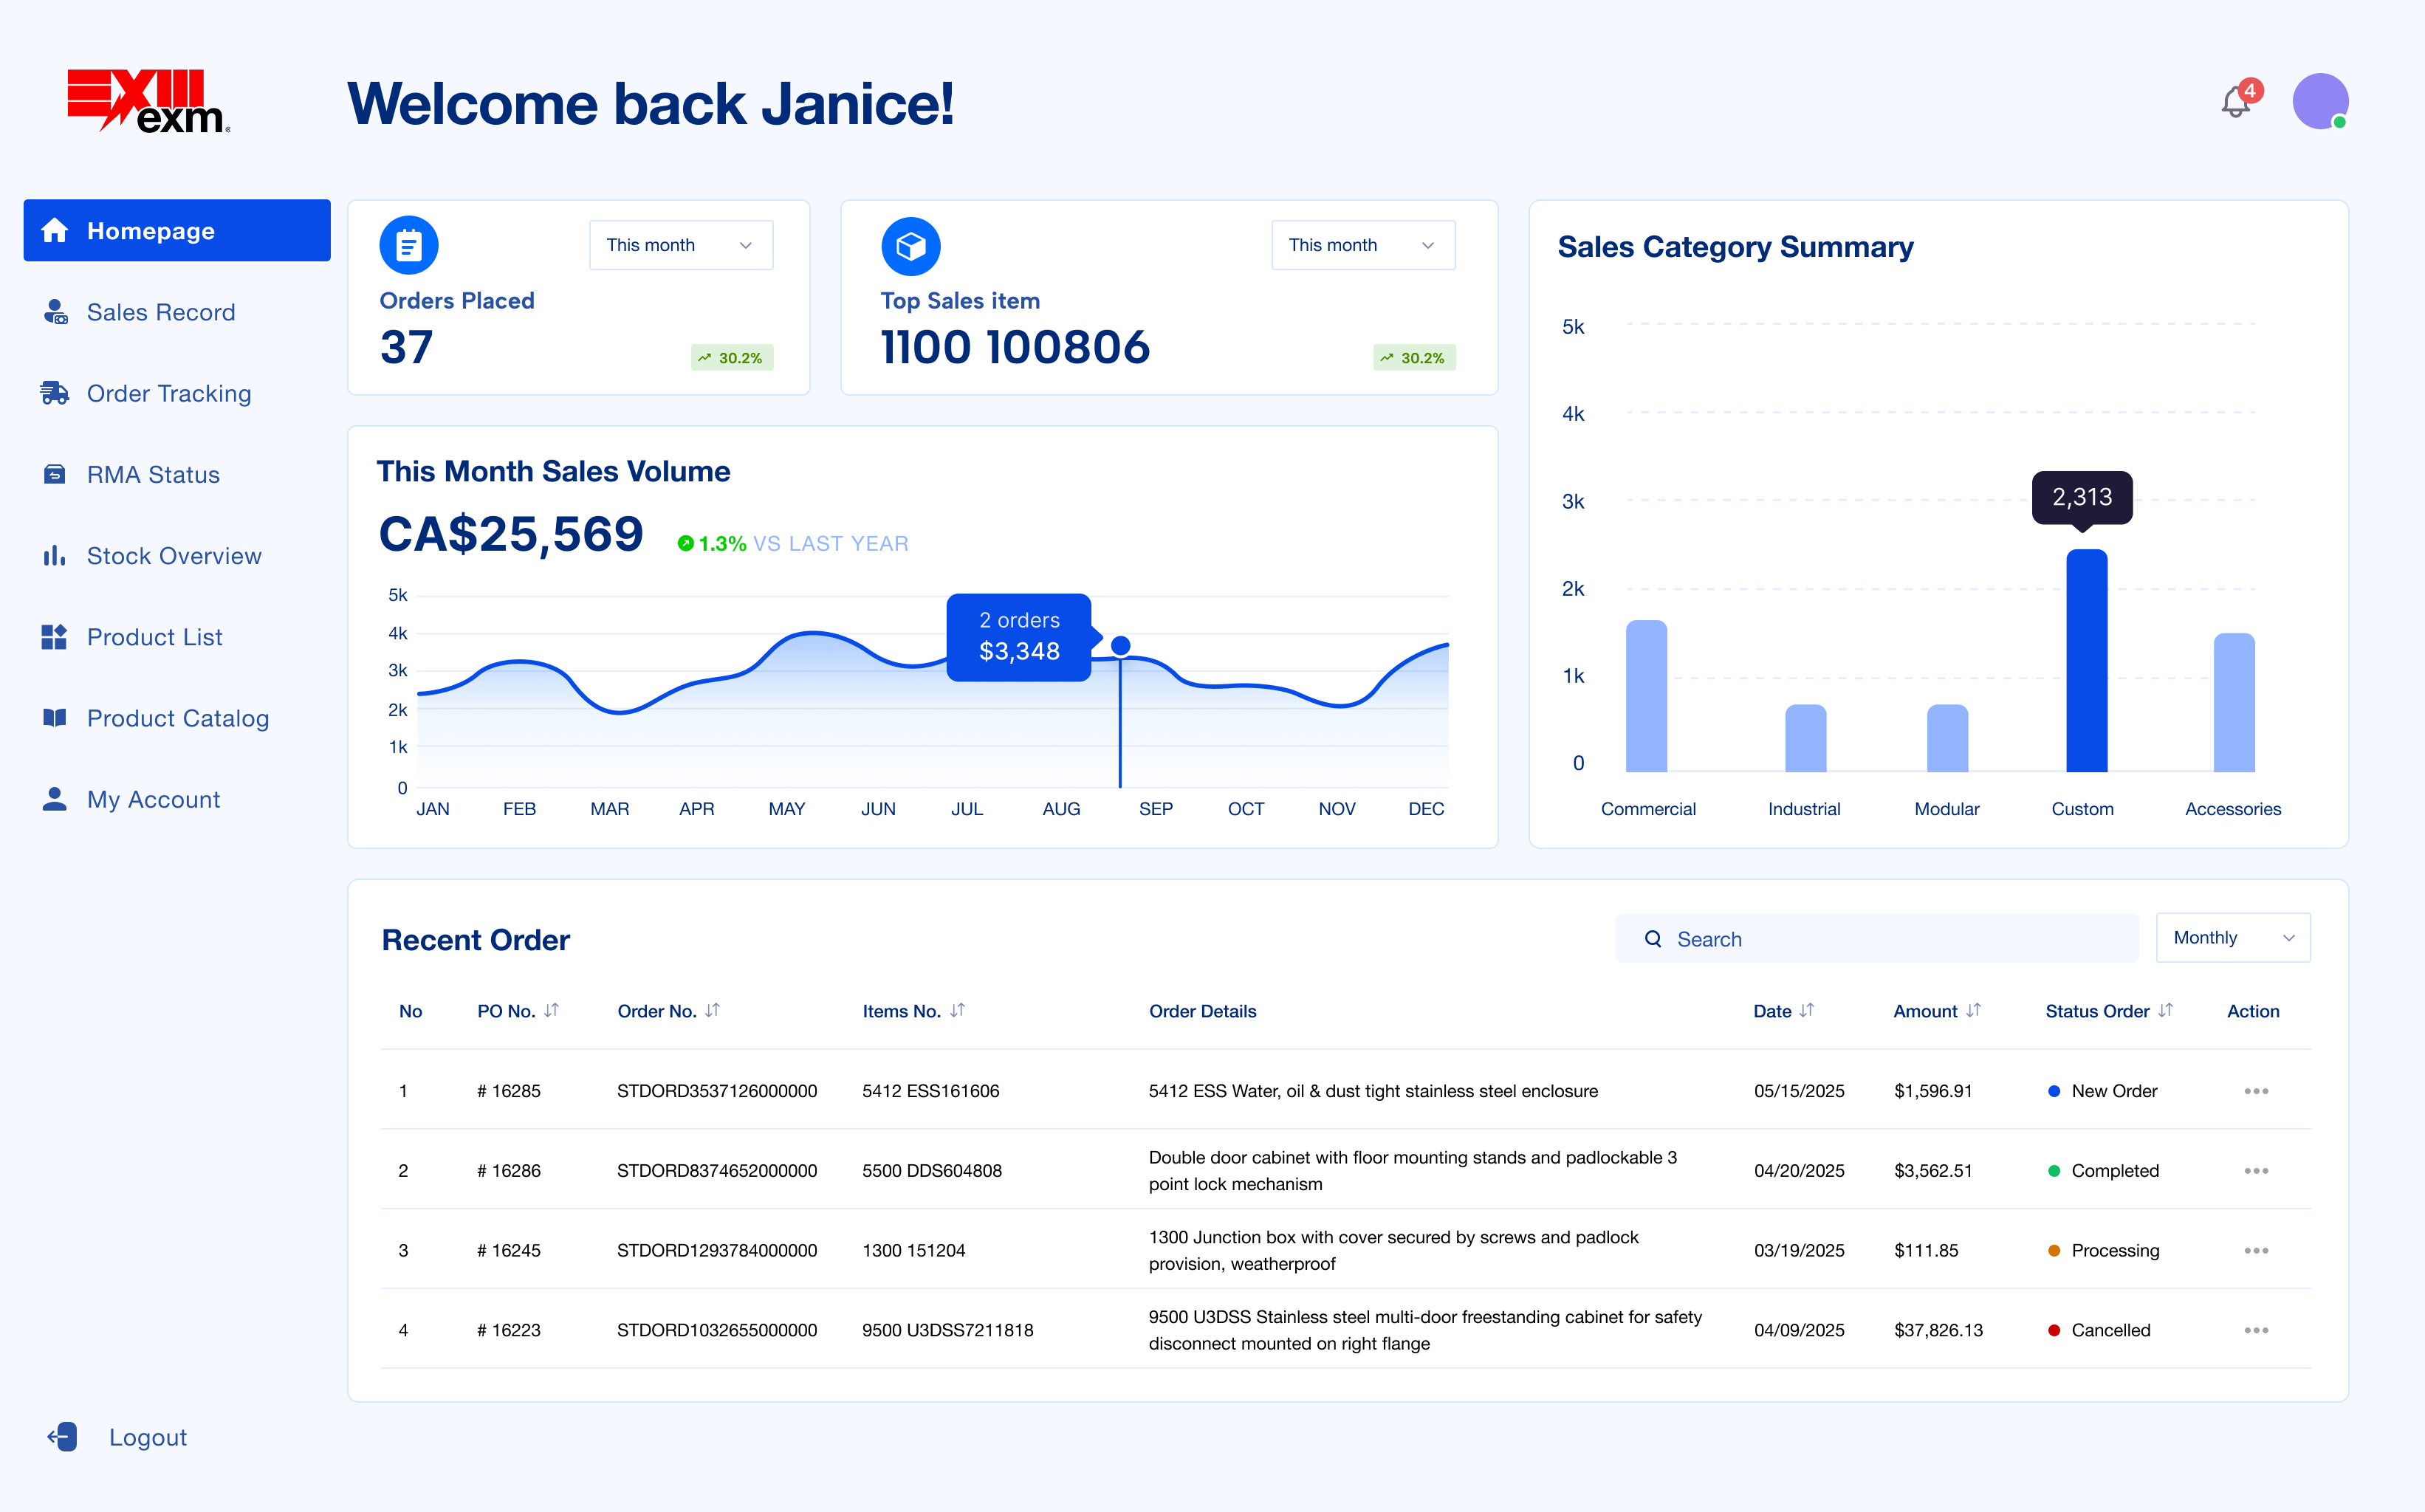This screenshot has height=1512, width=2425.
Task: Open the Monthly filter dropdown
Action: (x=2232, y=938)
